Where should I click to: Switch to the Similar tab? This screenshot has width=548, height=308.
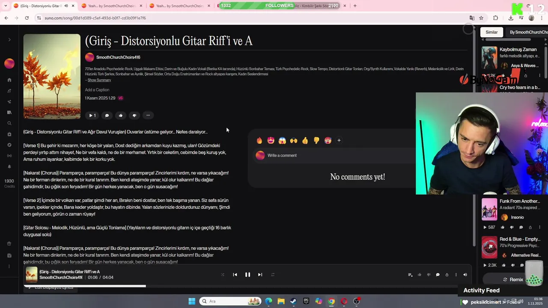pyautogui.click(x=491, y=32)
